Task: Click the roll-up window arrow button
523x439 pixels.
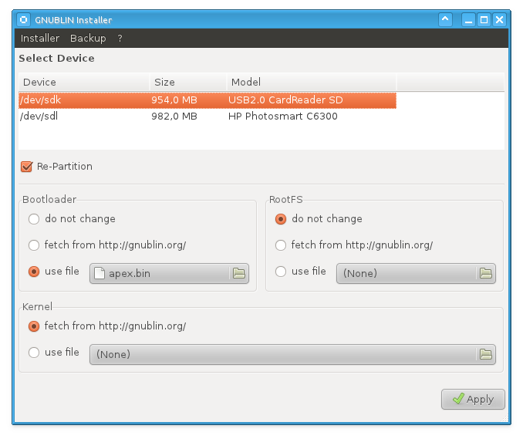Action: pyautogui.click(x=445, y=20)
